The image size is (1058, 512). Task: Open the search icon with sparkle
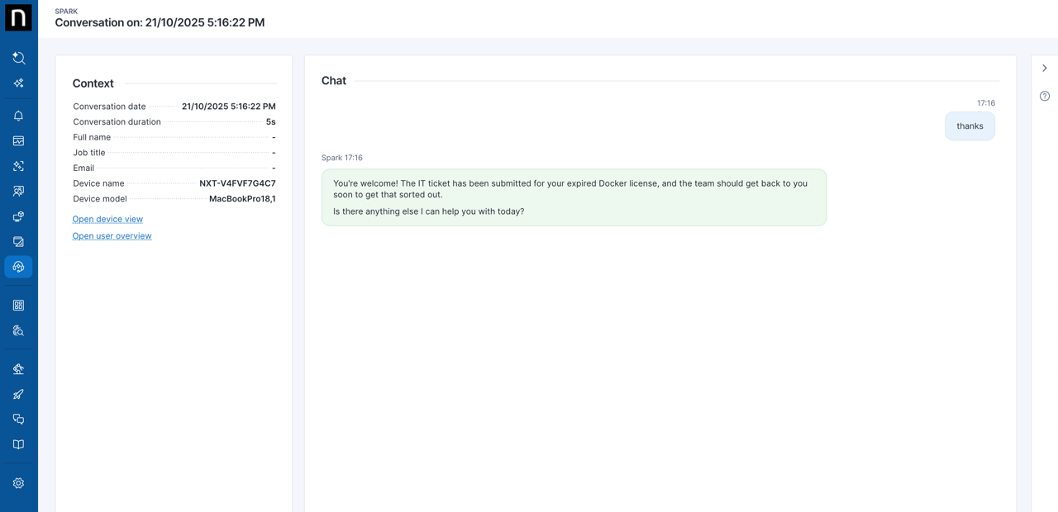18,58
